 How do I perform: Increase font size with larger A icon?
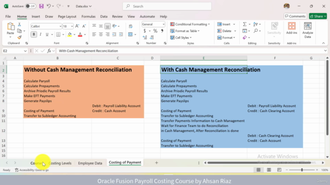tap(77, 26)
